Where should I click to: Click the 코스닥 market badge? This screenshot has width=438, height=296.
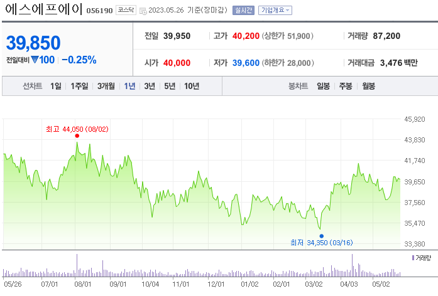tap(126, 10)
